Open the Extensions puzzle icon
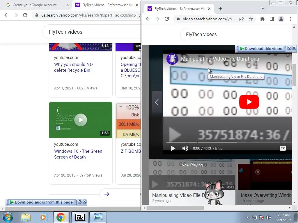The height and width of the screenshot is (223, 298). point(262,19)
